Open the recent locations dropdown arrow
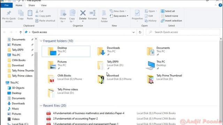Screen dimensions: 223x125 tap(16, 32)
